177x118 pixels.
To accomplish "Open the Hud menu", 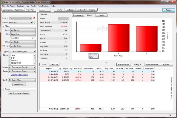I will click(x=27, y=6).
